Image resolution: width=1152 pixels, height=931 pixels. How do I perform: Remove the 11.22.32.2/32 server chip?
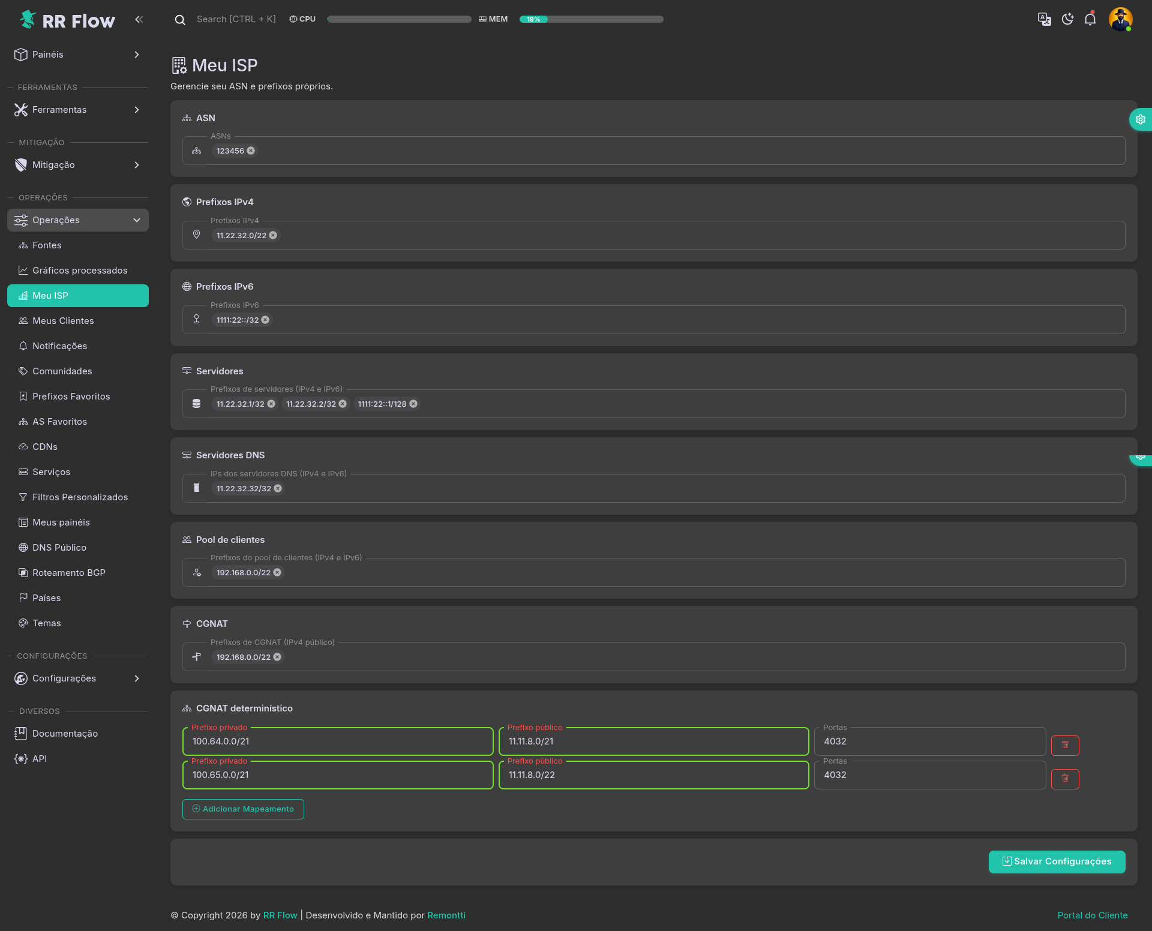click(343, 404)
